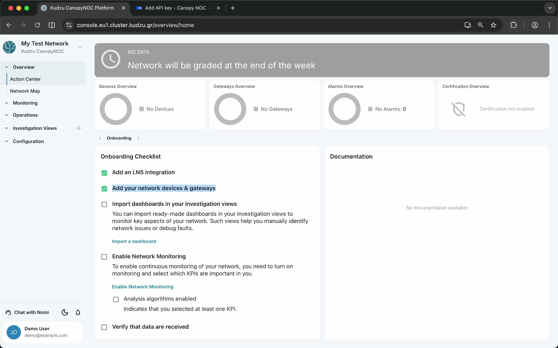Viewport: 558px width, 348px height.
Task: Reload the page
Action: [37, 25]
